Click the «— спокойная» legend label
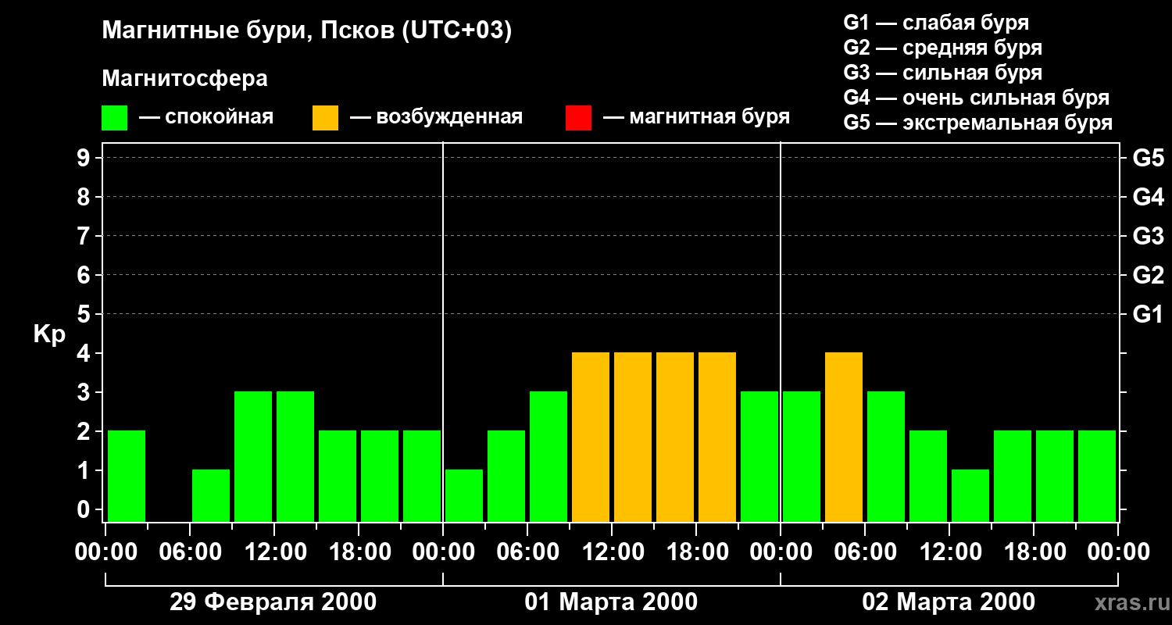The height and width of the screenshot is (625, 1172). click(206, 117)
